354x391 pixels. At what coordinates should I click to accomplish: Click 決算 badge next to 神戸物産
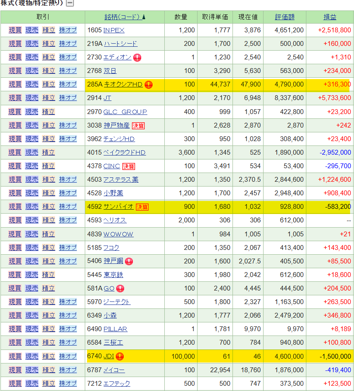[x=138, y=126]
